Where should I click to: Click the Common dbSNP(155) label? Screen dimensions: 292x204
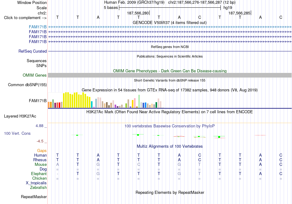pos(27,85)
